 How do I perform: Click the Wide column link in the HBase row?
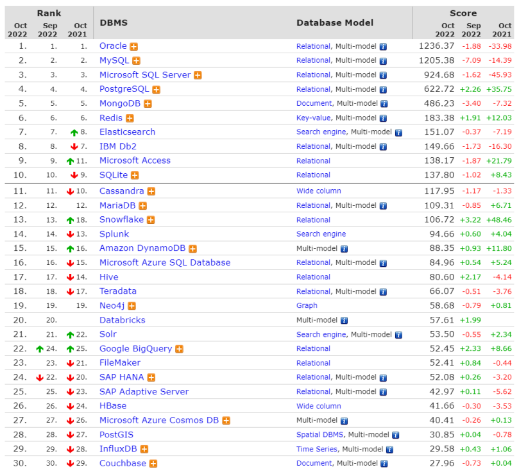point(318,406)
